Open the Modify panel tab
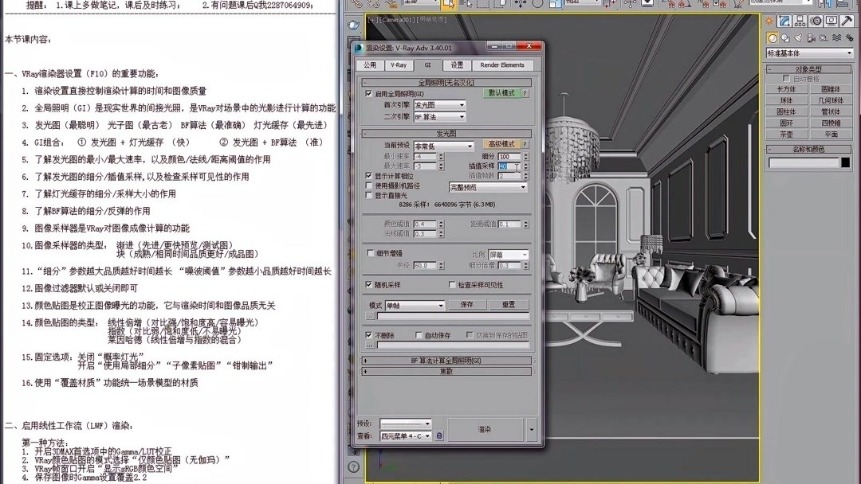This screenshot has width=861, height=484. (784, 21)
